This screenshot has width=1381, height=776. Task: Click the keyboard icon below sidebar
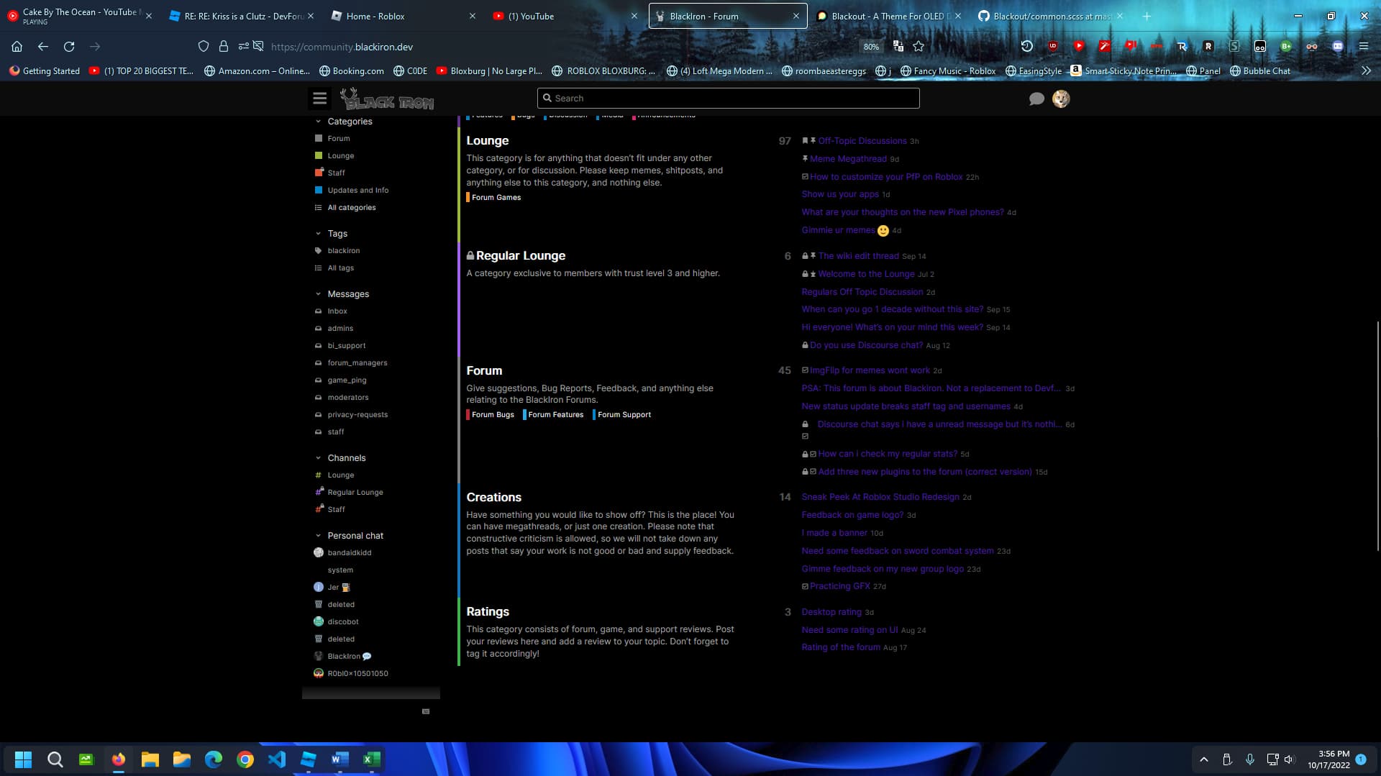coord(426,711)
